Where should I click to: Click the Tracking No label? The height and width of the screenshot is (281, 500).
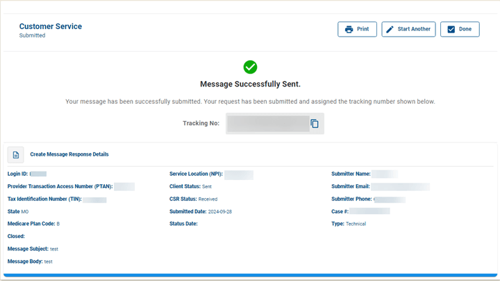[x=201, y=123]
